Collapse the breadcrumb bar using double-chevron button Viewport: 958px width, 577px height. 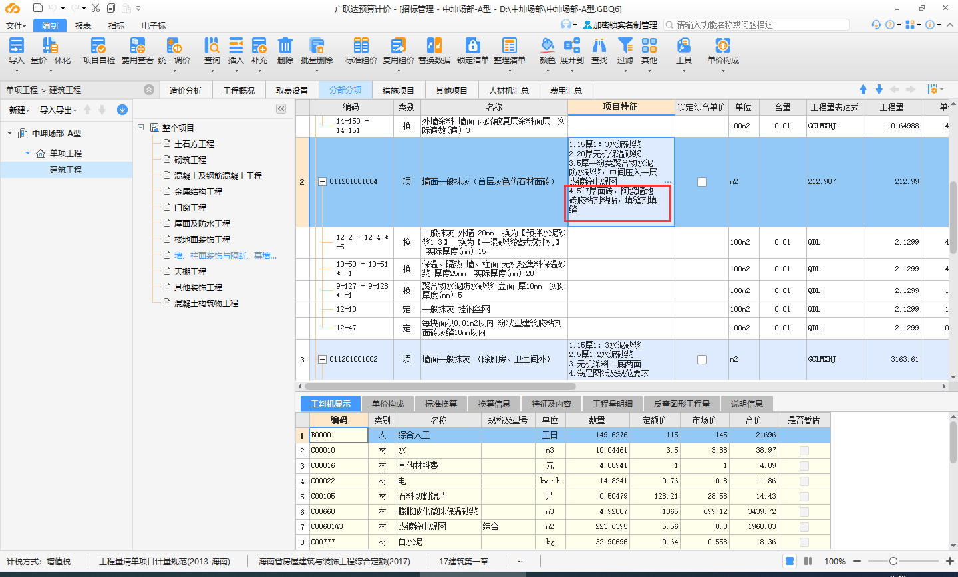coord(149,90)
